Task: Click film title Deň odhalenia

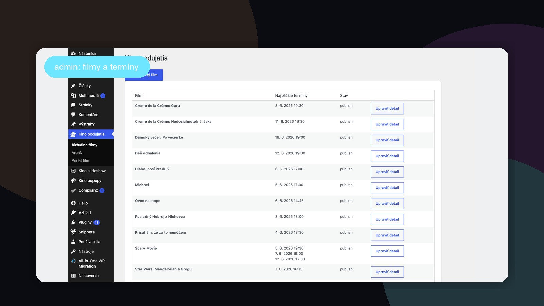Action: (x=148, y=153)
